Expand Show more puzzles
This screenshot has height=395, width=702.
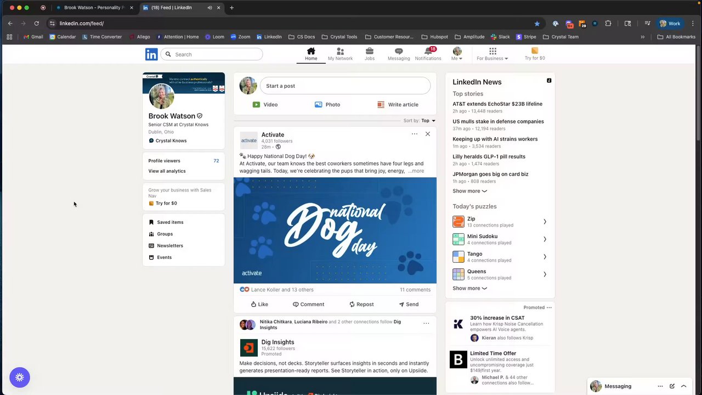click(x=469, y=288)
